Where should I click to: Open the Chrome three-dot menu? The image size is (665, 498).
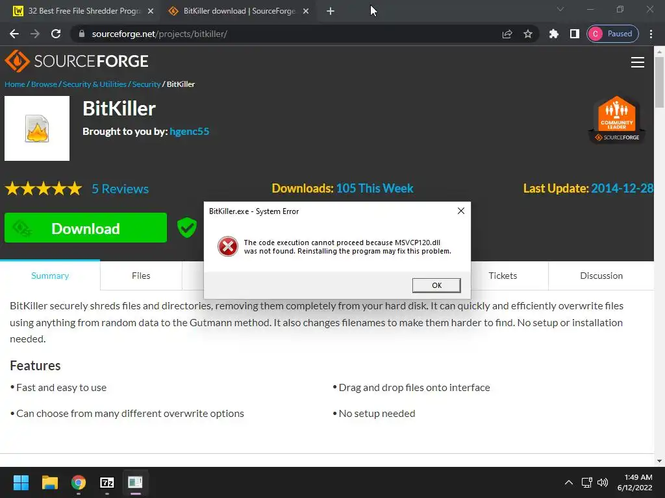tap(651, 34)
